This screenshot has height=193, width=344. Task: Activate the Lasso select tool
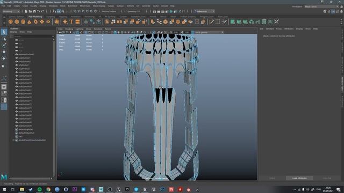coord(4,39)
